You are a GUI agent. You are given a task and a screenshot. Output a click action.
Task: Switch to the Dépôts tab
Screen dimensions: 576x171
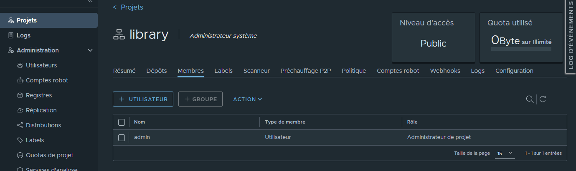tap(157, 71)
